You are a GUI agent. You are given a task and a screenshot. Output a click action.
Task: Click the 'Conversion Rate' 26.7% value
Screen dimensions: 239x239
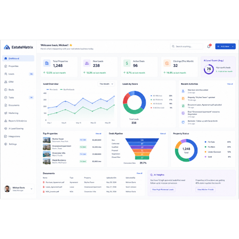point(143,163)
